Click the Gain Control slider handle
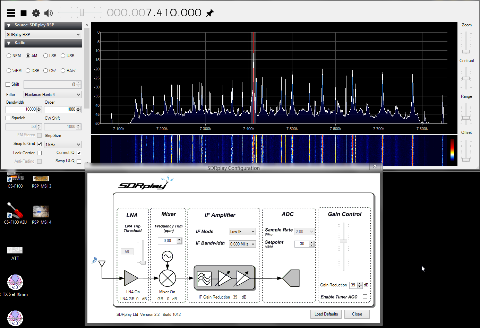This screenshot has height=328, width=480. [343, 241]
